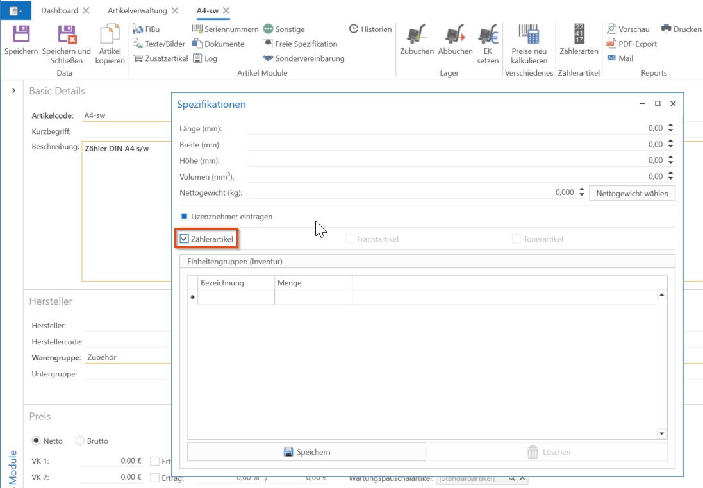Open the application menu button
The width and height of the screenshot is (703, 488).
click(15, 11)
